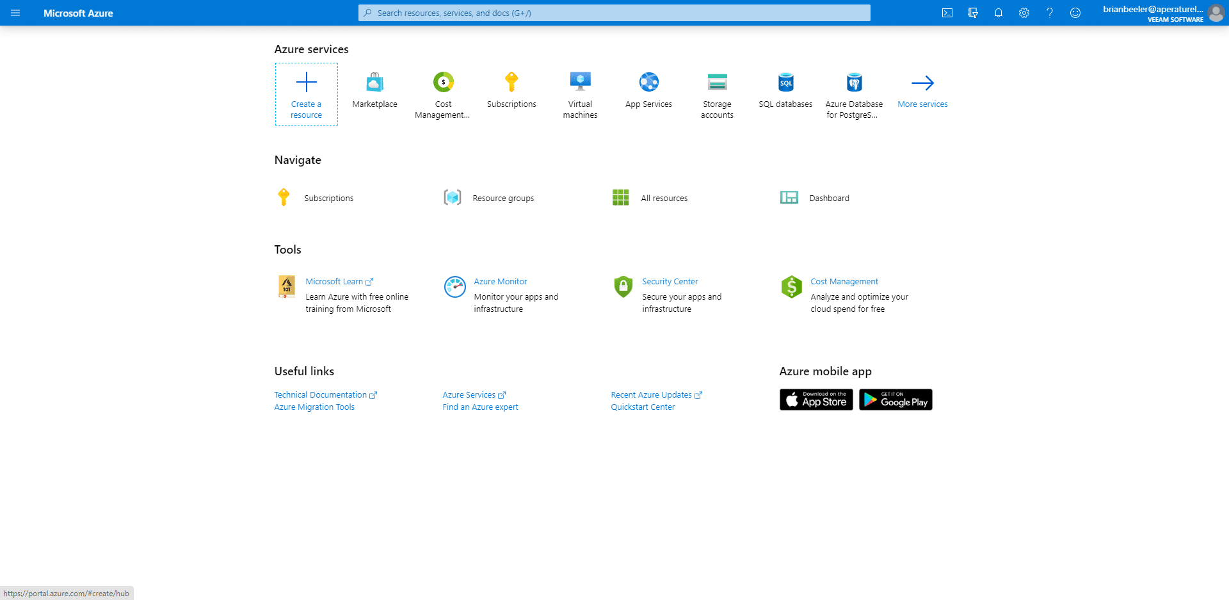Click the Virtual machines label text
Viewport: 1229px width, 600px height.
pyautogui.click(x=581, y=109)
